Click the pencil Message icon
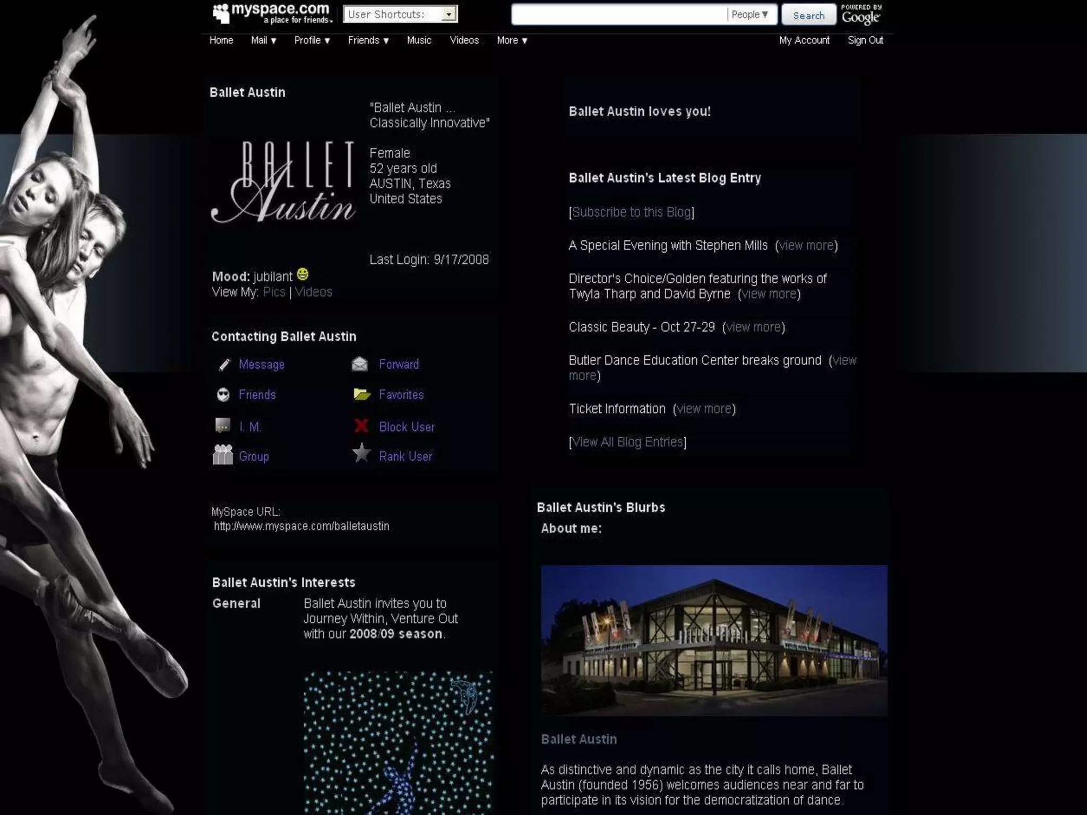This screenshot has width=1087, height=815. click(224, 365)
